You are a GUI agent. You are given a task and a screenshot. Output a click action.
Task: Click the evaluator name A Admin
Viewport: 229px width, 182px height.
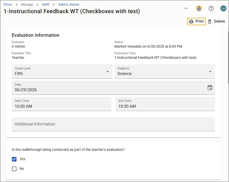click(18, 47)
